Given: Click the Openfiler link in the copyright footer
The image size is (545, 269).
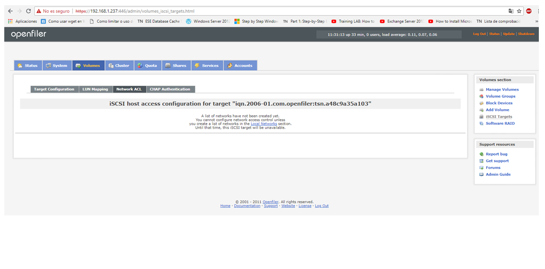Looking at the screenshot, I should pyautogui.click(x=270, y=202).
